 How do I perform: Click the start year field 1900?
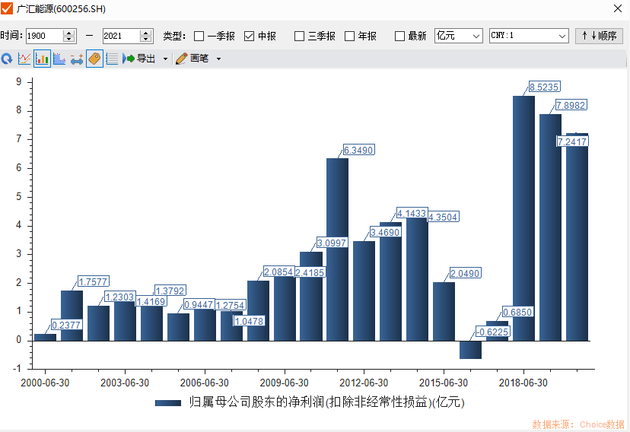(44, 36)
